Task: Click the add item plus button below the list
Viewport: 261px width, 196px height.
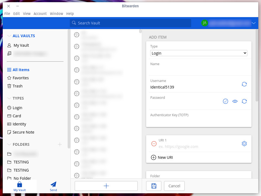Action: [106, 186]
